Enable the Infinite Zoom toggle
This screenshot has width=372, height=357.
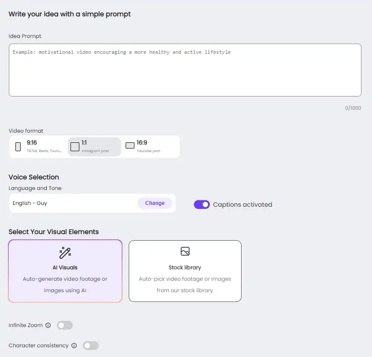tap(65, 325)
